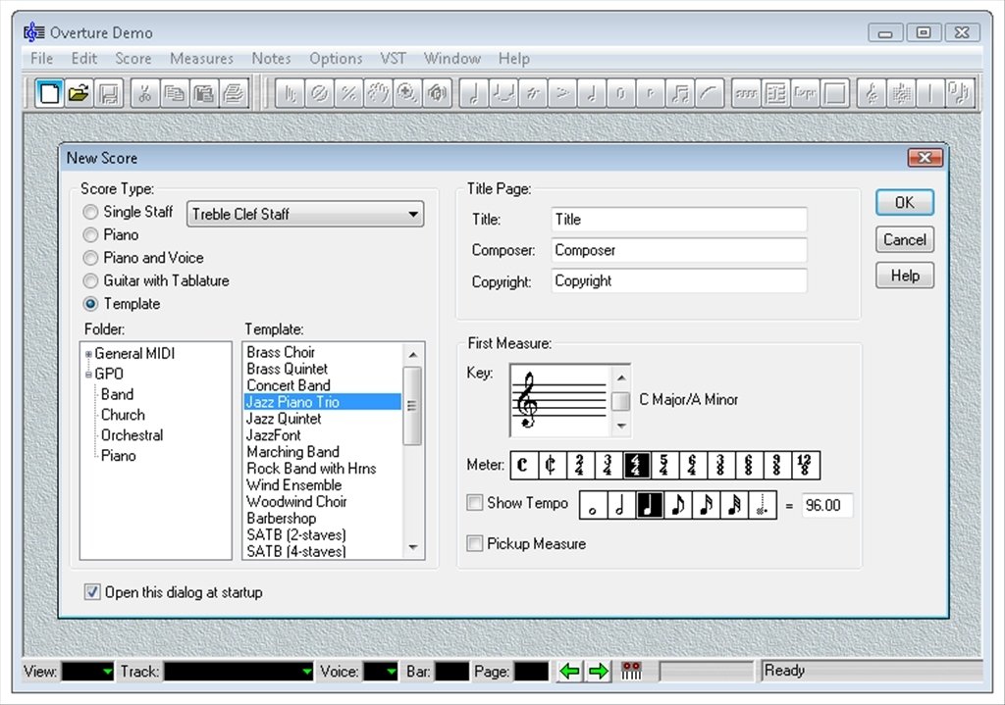Click the red mixer icon in status bar
1005x705 pixels.
point(631,671)
